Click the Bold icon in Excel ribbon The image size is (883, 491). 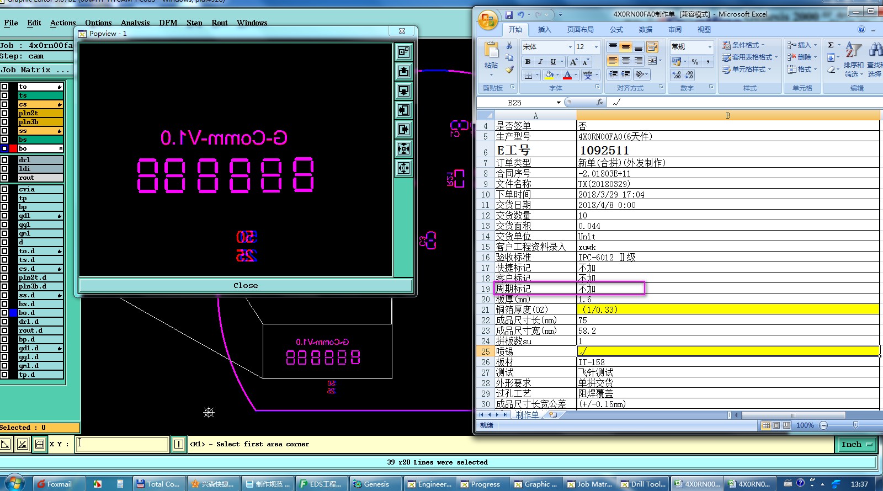point(528,62)
